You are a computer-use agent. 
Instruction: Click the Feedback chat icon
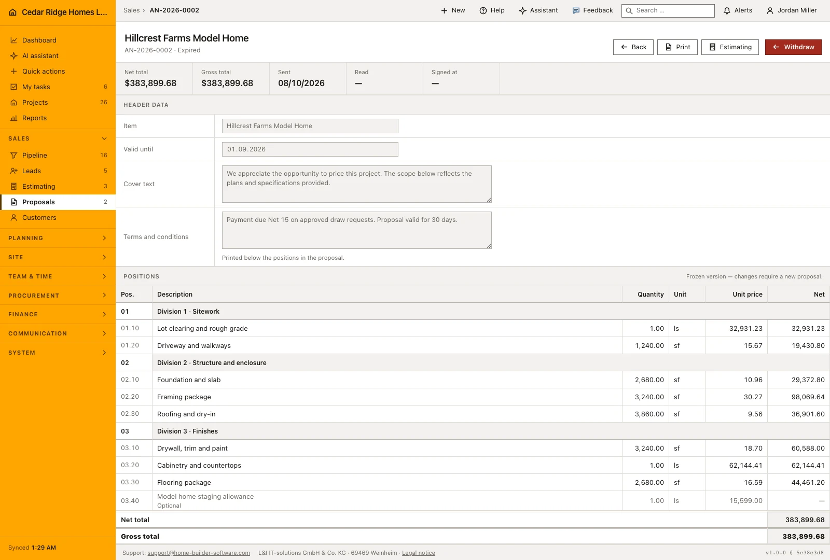tap(576, 10)
